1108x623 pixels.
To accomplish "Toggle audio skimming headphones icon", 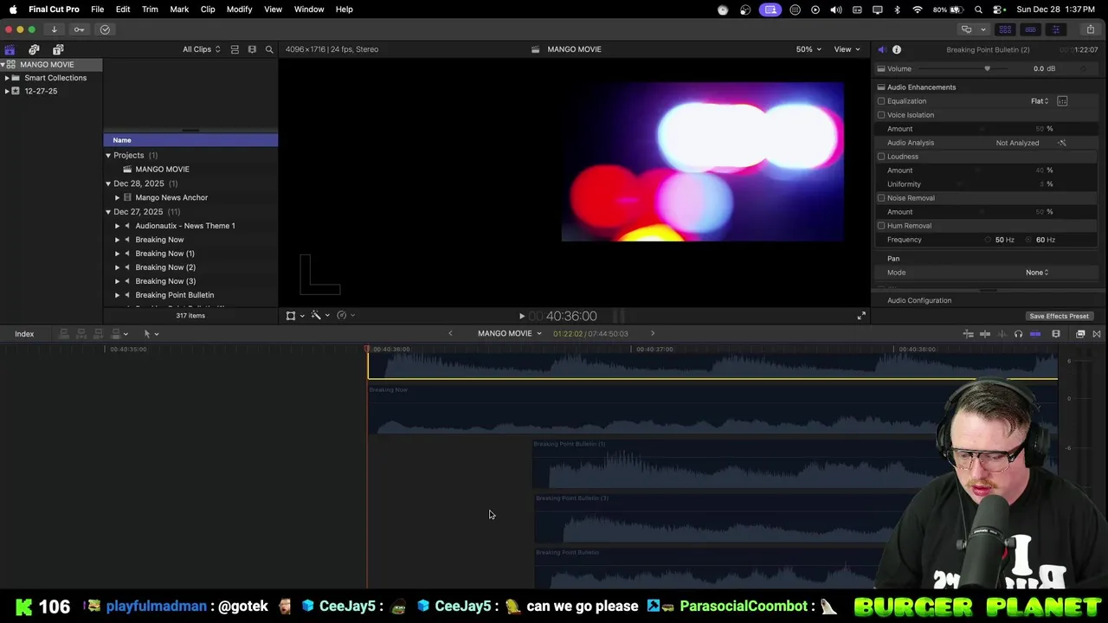I will pos(1018,334).
